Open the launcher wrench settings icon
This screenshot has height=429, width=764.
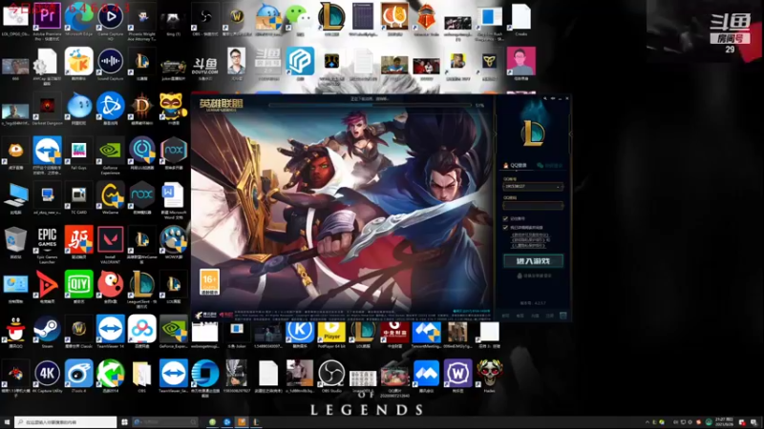[x=545, y=98]
